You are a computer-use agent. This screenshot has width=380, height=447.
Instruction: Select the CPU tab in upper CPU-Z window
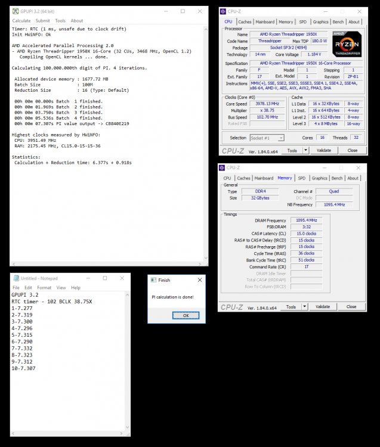228,21
